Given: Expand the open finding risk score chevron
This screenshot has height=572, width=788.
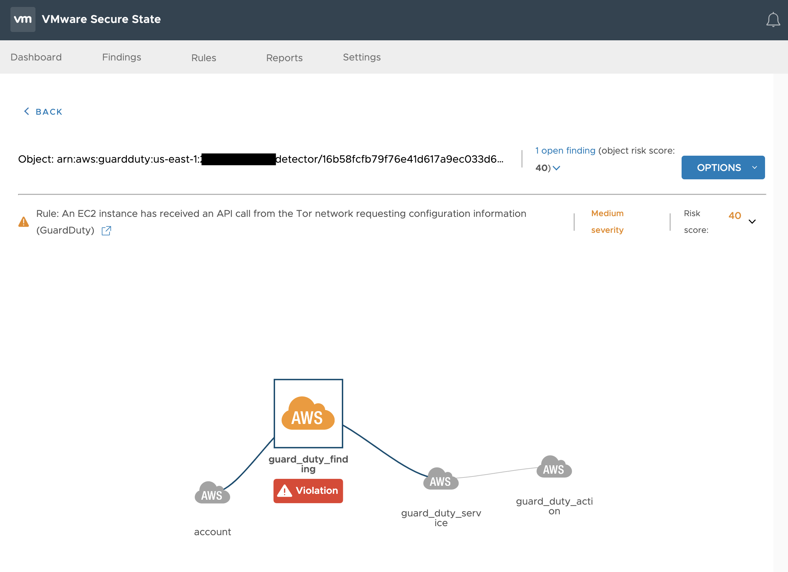Looking at the screenshot, I should [x=556, y=168].
